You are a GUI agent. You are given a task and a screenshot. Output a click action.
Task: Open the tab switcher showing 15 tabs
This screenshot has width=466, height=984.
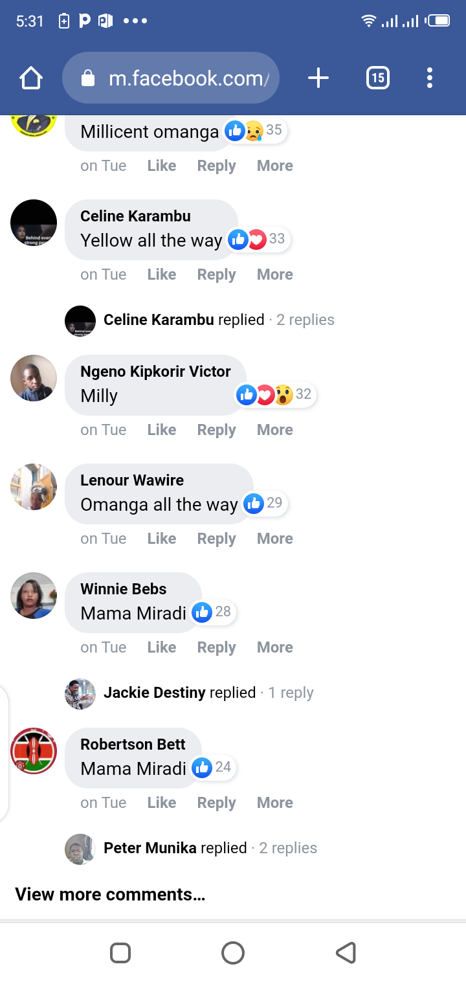(377, 78)
